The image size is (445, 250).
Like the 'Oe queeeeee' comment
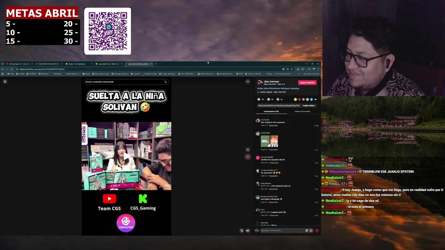(316, 176)
